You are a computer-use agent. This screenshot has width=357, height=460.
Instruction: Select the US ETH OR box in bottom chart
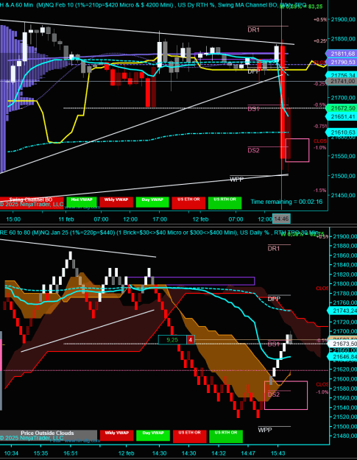(x=189, y=436)
